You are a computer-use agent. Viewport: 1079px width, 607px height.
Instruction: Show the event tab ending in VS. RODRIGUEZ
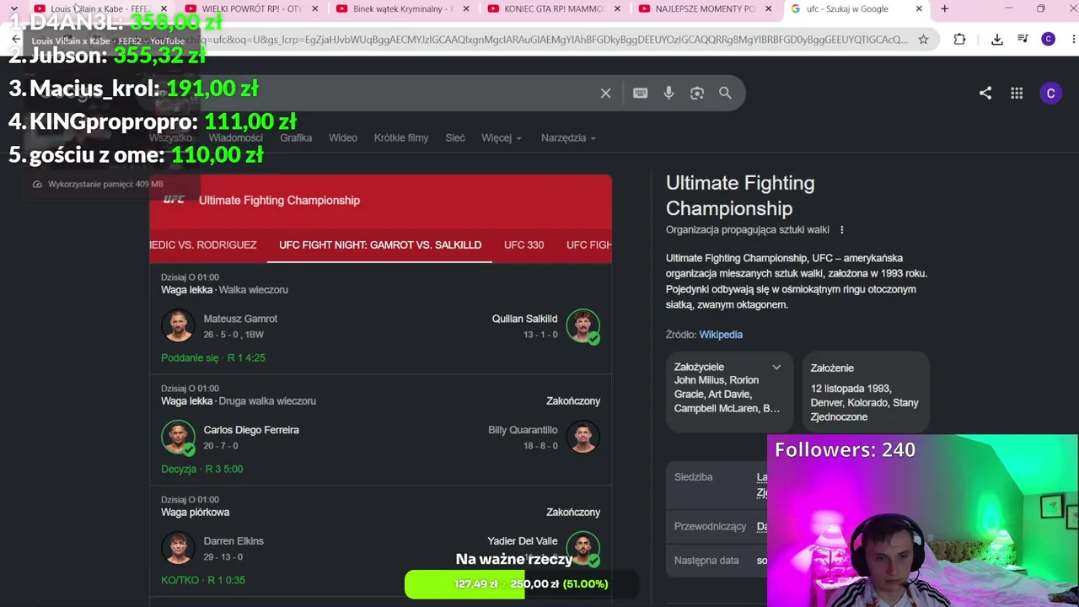coord(203,244)
